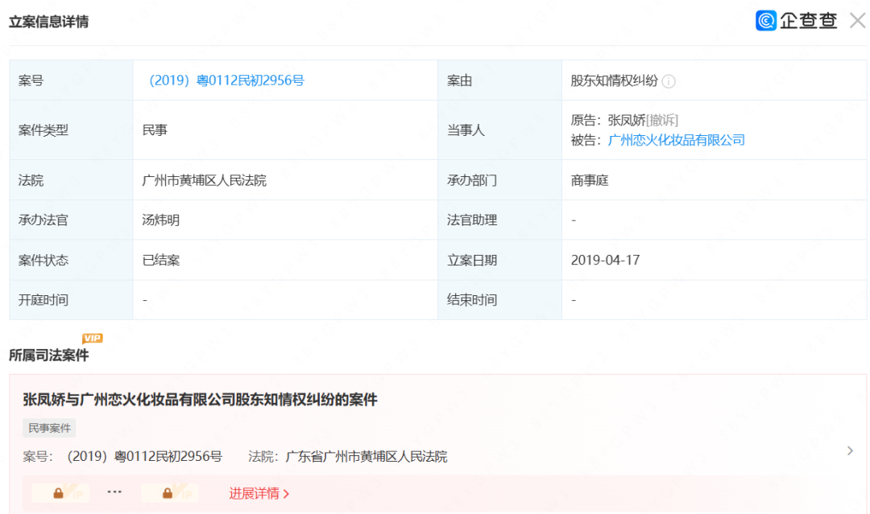870x514 pixels.
Task: Click the case title 张凤娇与广州恋火化妆品有限公司股东知情权纠纷的案件
Action: 200,399
